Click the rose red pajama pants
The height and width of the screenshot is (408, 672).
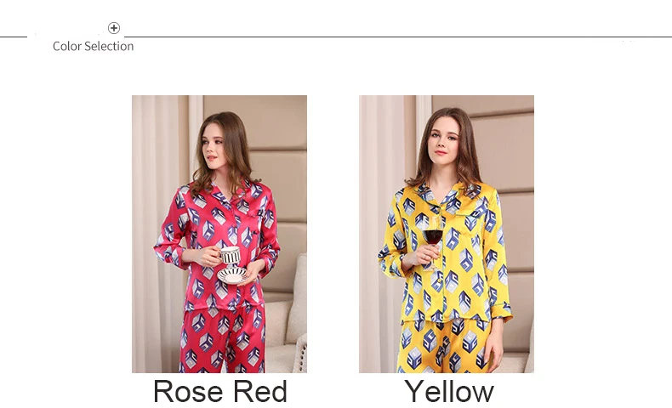pyautogui.click(x=223, y=337)
